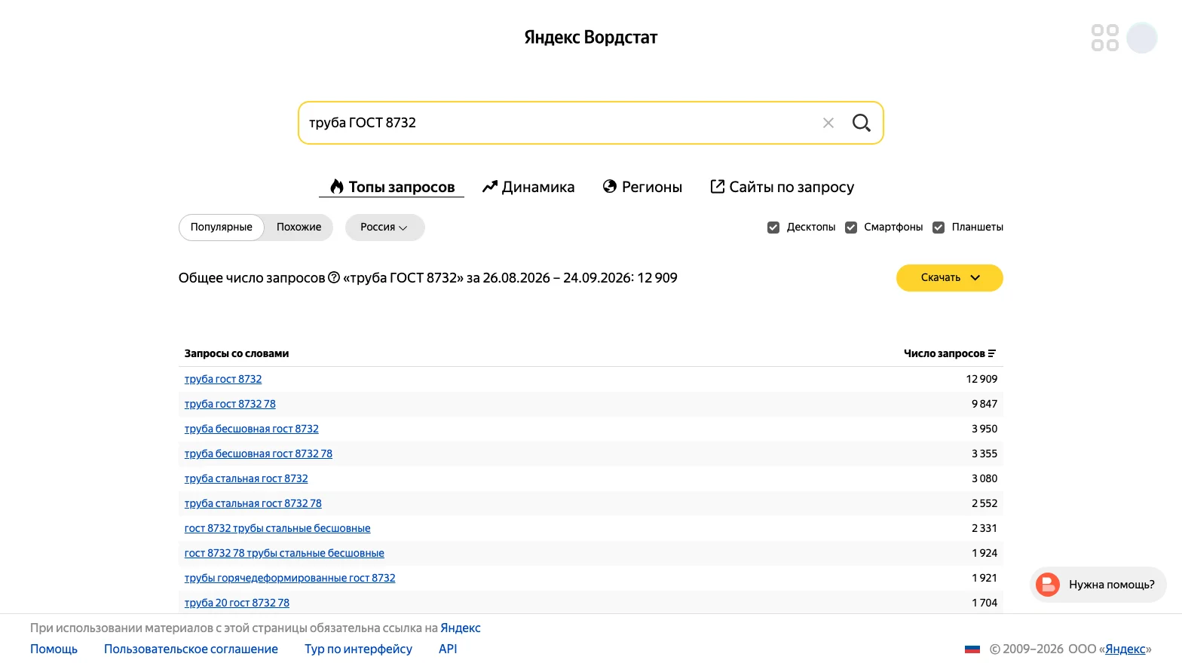
Task: Click the API footer link
Action: pos(448,649)
